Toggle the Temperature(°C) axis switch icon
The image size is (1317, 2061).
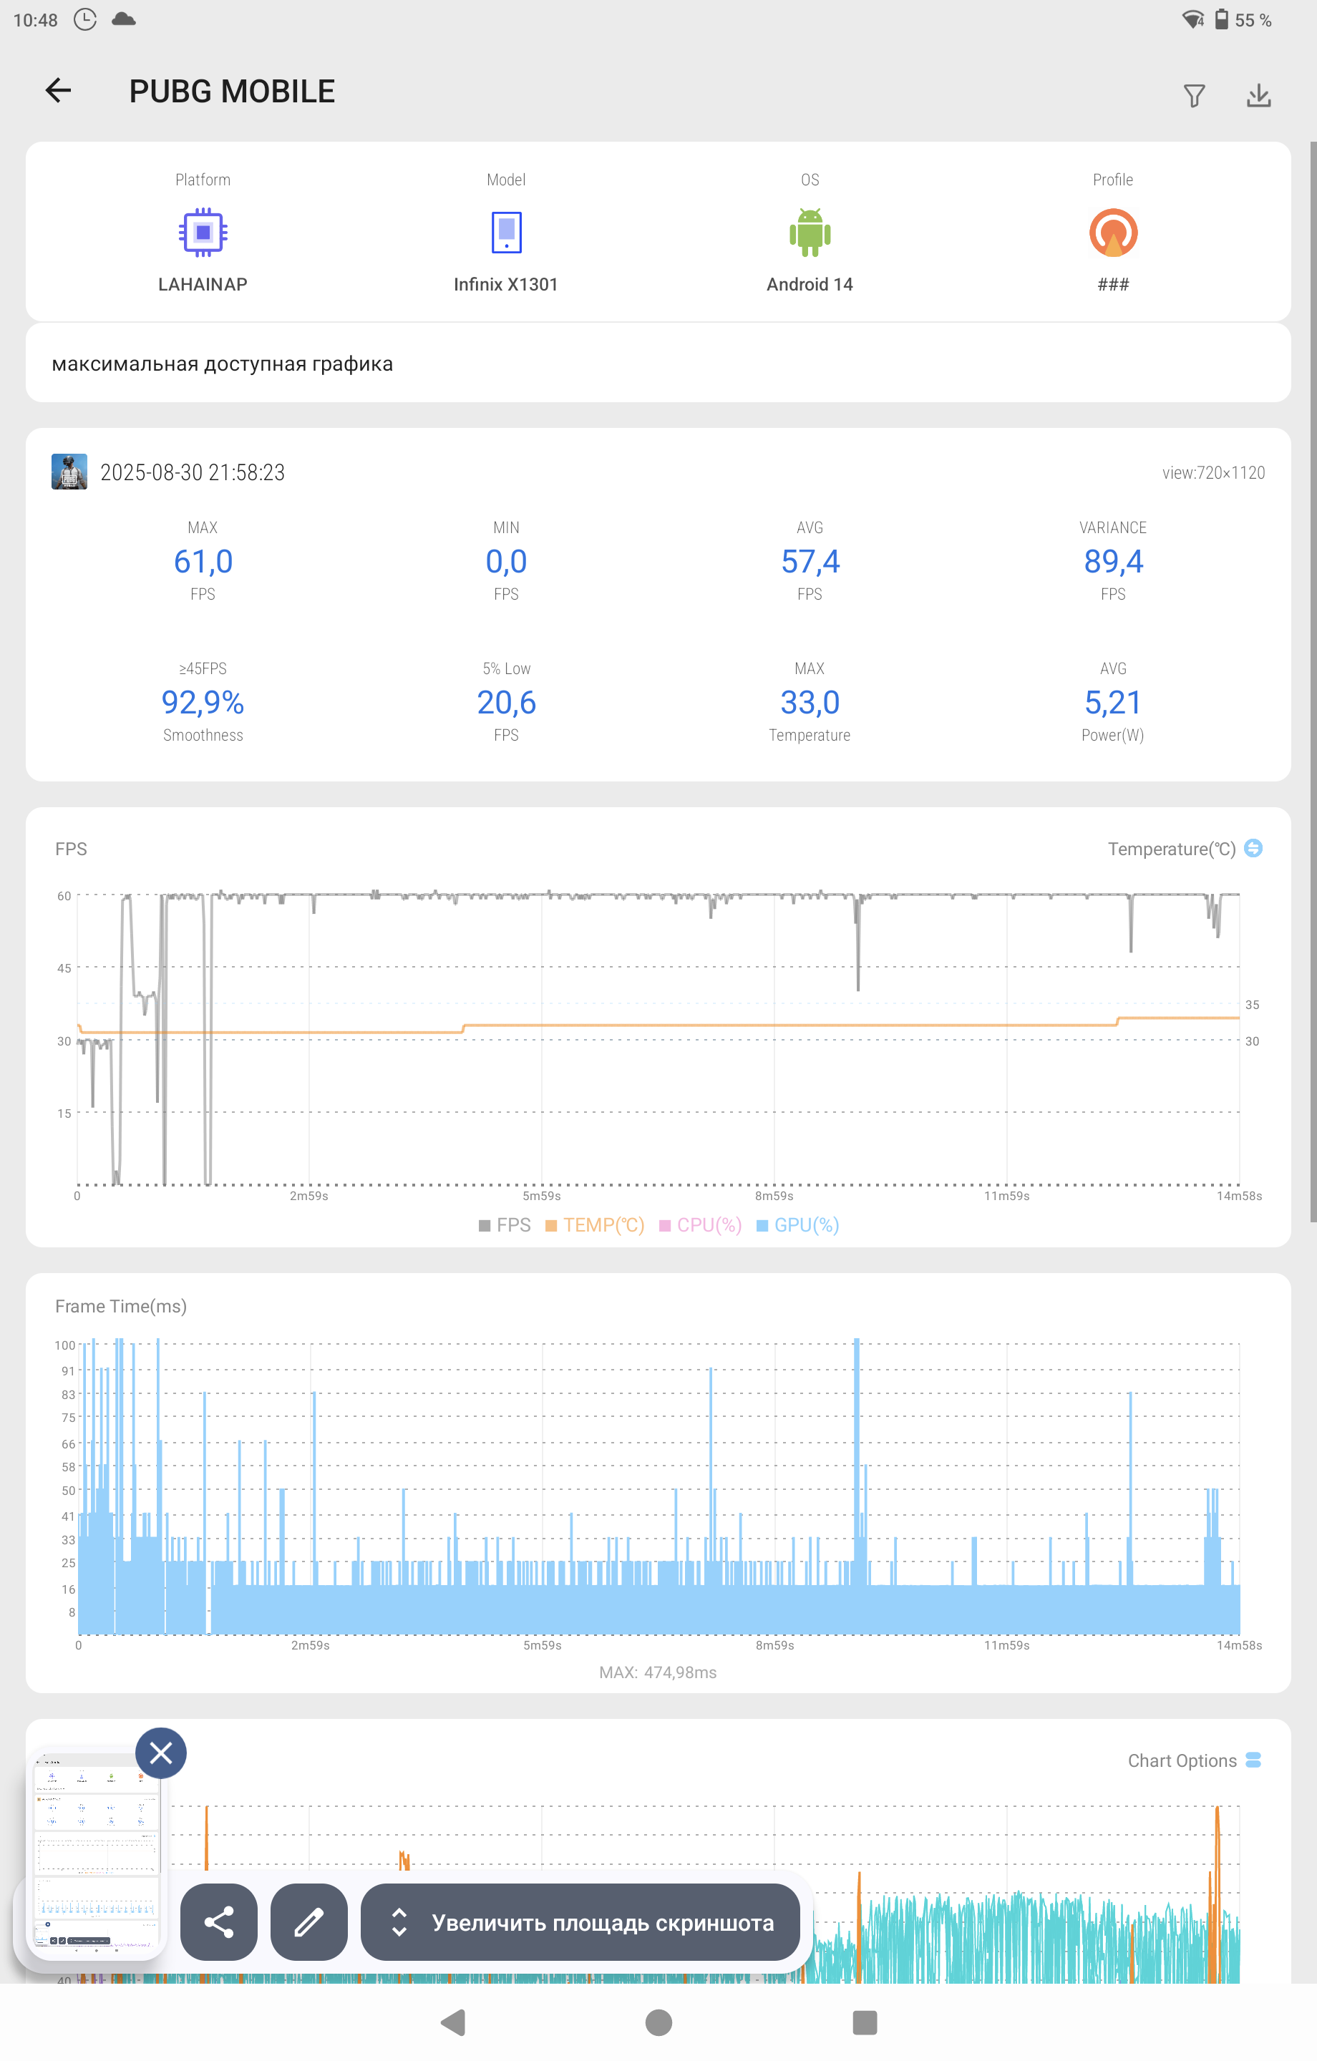pyautogui.click(x=1253, y=848)
